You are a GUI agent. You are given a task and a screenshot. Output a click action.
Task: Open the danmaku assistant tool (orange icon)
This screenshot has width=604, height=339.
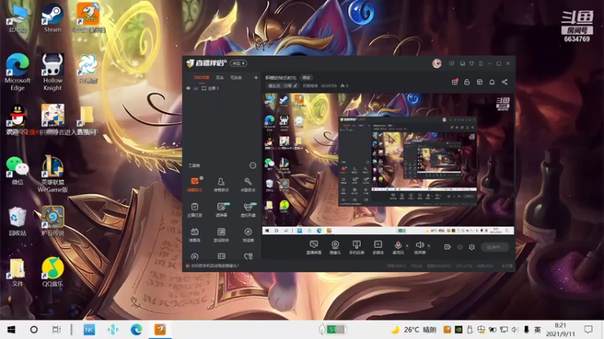(195, 184)
